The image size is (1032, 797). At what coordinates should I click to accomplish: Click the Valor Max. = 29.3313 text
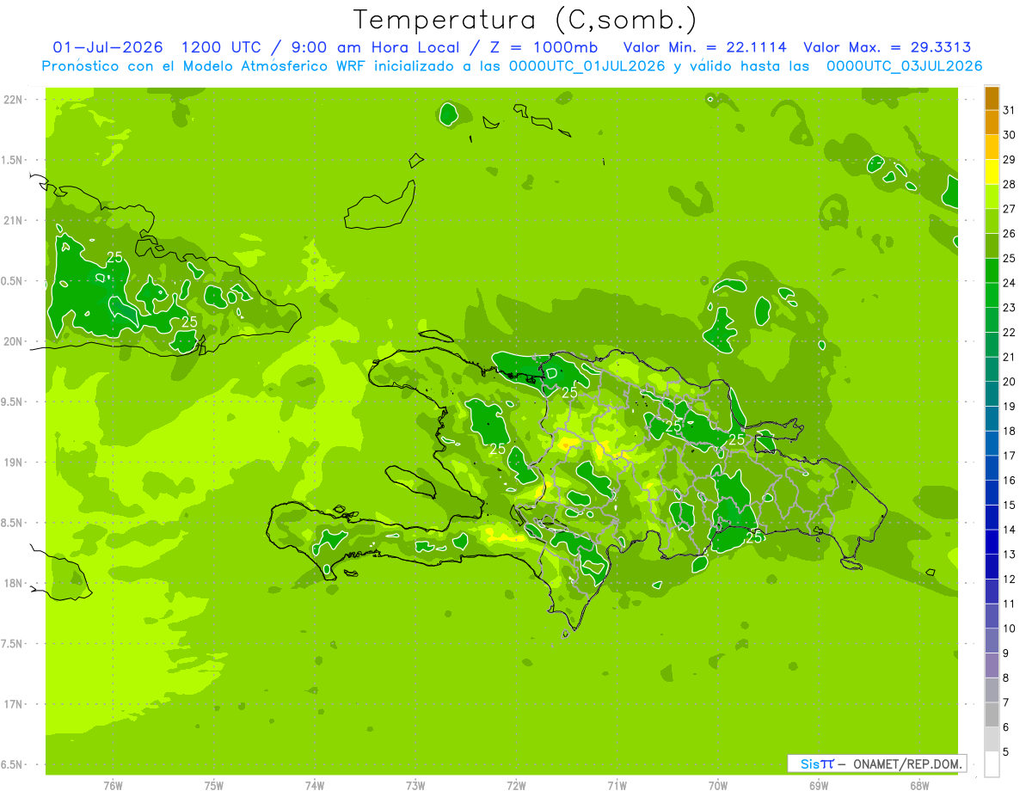click(x=887, y=47)
